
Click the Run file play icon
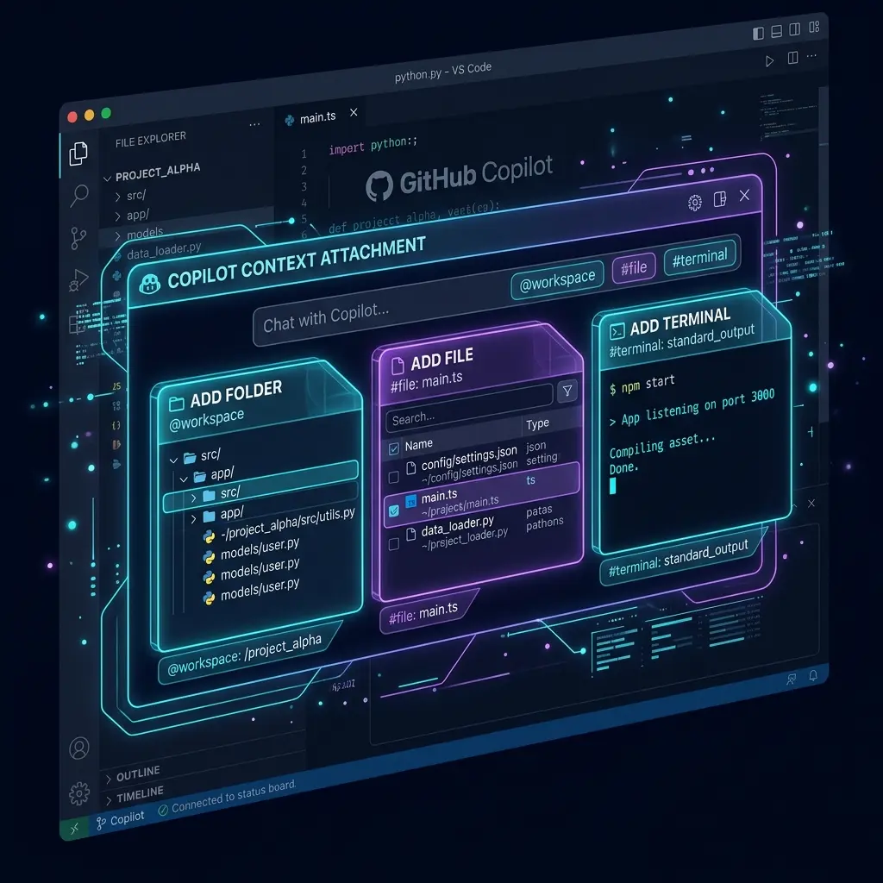click(x=769, y=61)
